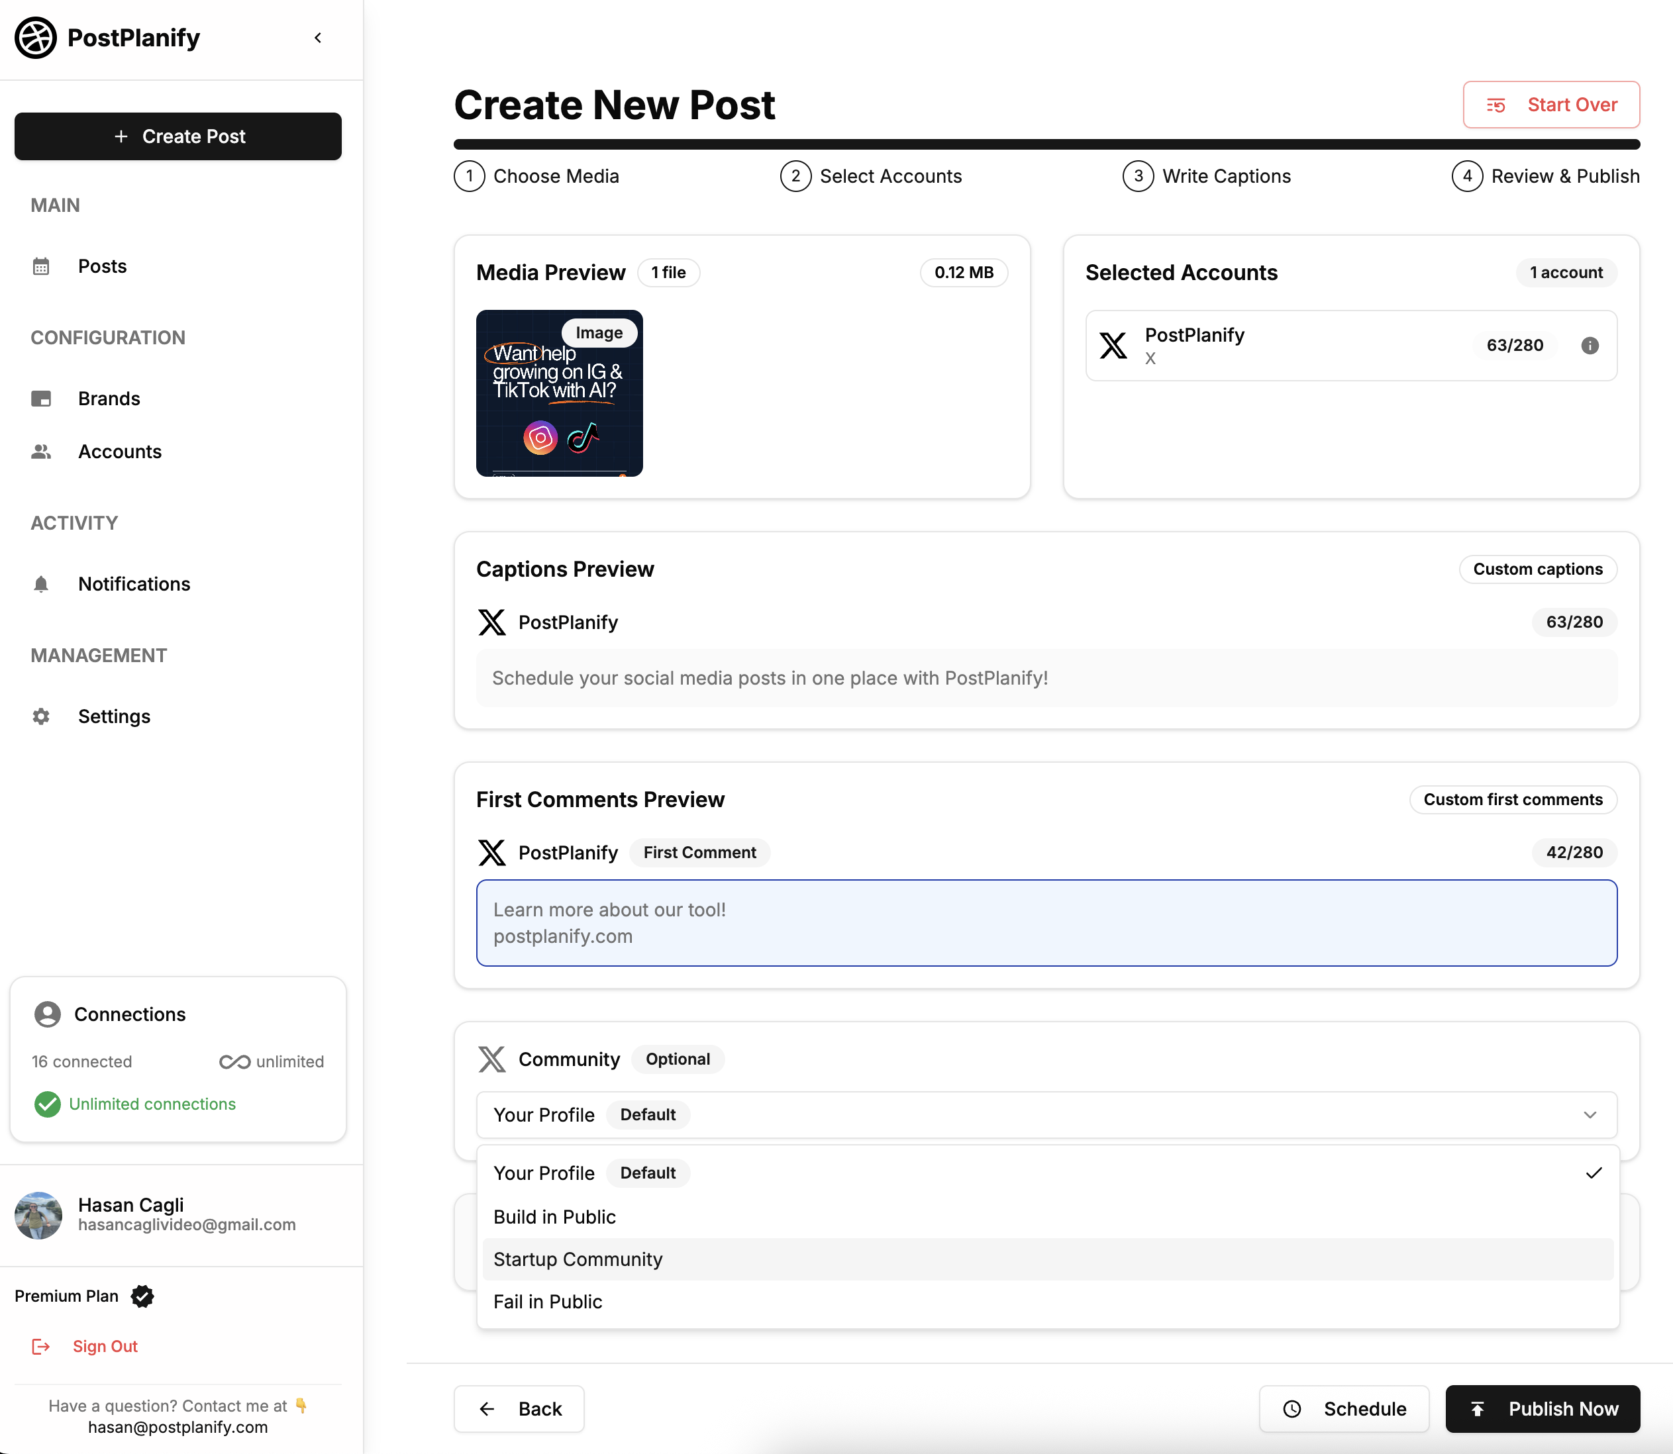This screenshot has height=1454, width=1673.
Task: Click the info icon beside 63/280
Action: coord(1590,346)
